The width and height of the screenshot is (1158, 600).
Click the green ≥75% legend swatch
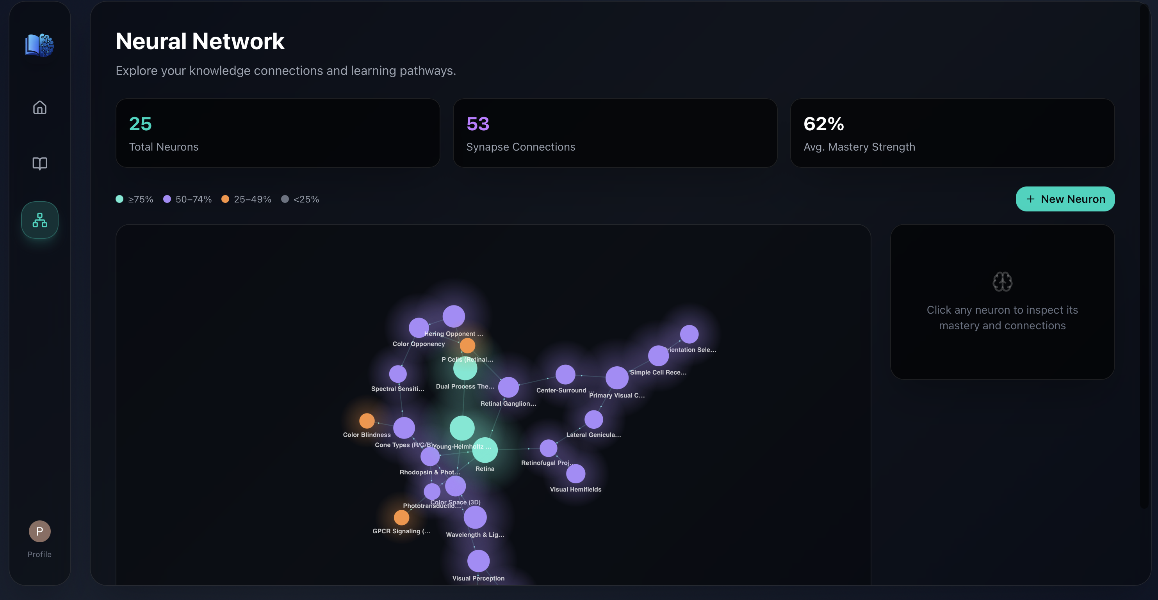(x=119, y=199)
